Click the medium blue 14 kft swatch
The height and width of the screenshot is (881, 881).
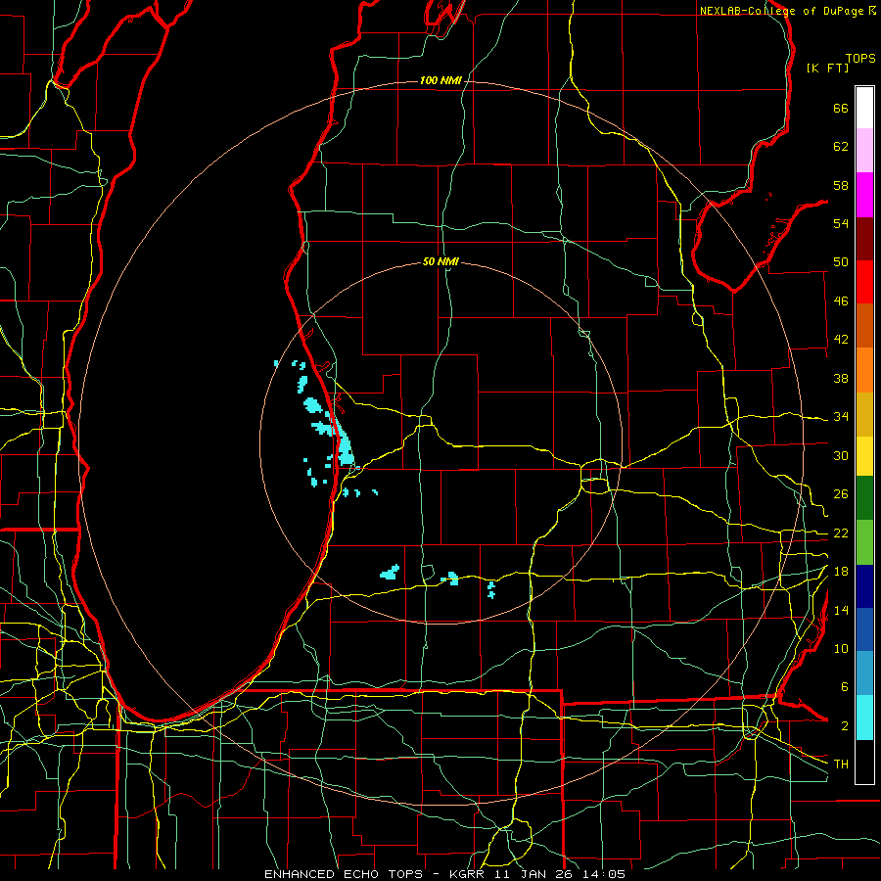pyautogui.click(x=864, y=629)
